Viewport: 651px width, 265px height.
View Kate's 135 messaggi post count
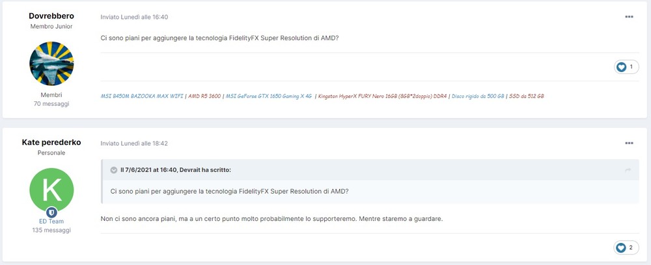tap(51, 230)
